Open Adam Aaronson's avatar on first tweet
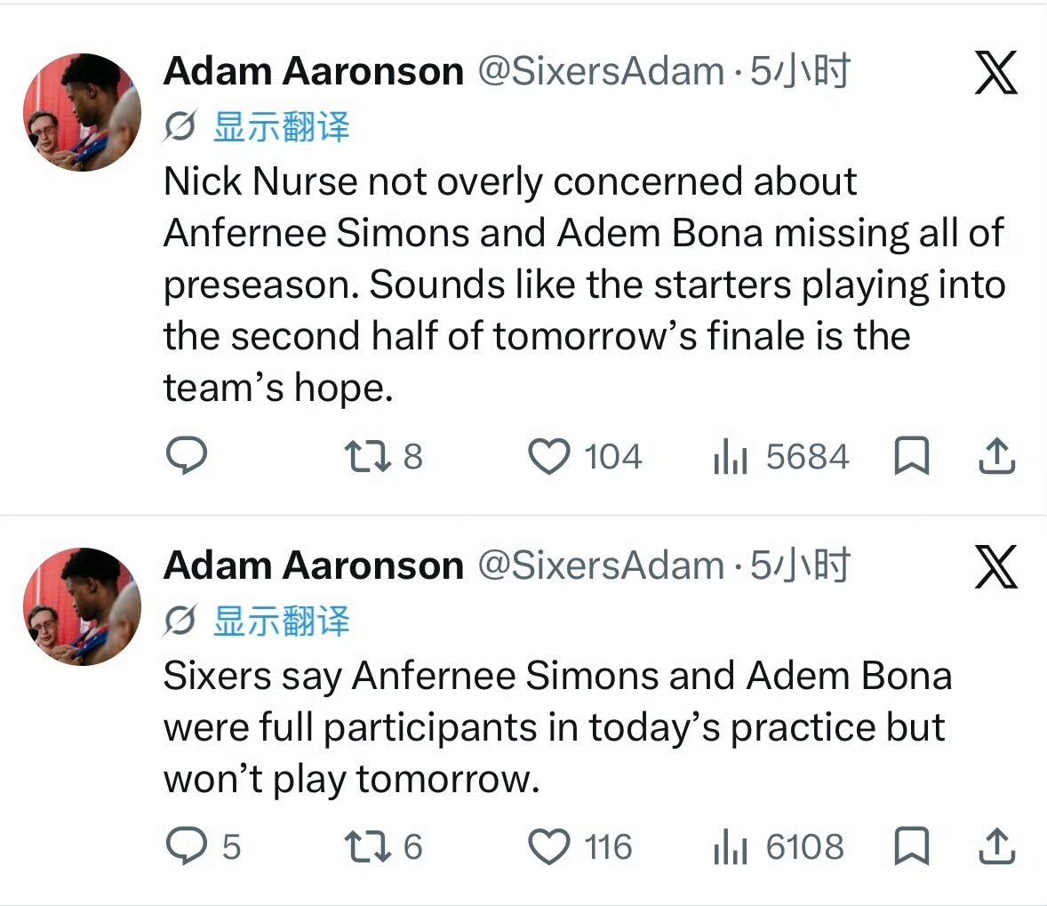 (82, 112)
